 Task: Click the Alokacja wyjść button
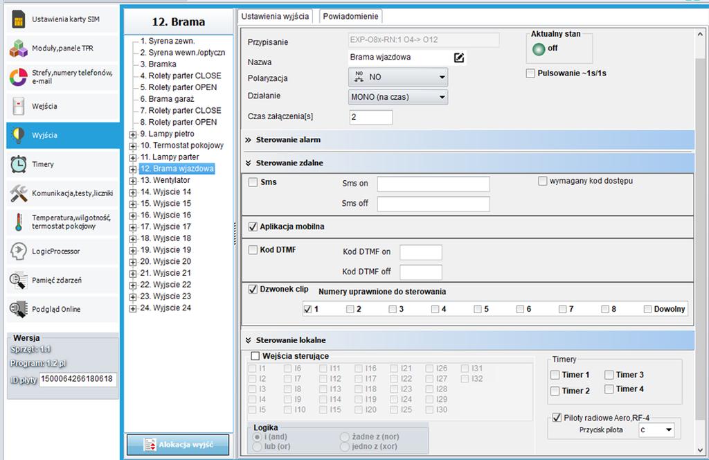click(x=178, y=445)
